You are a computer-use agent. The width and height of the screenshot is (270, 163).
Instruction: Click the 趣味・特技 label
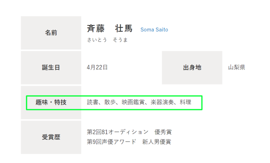pos(51,102)
